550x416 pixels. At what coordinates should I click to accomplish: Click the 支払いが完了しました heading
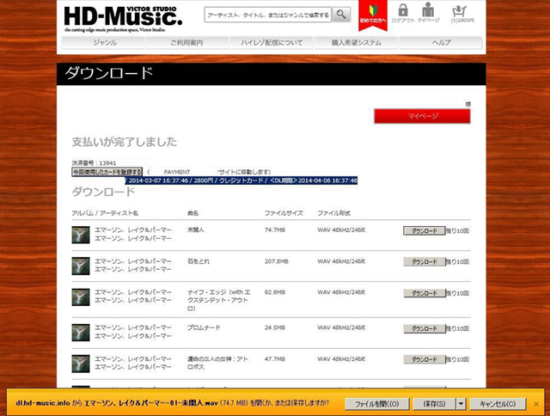point(125,142)
